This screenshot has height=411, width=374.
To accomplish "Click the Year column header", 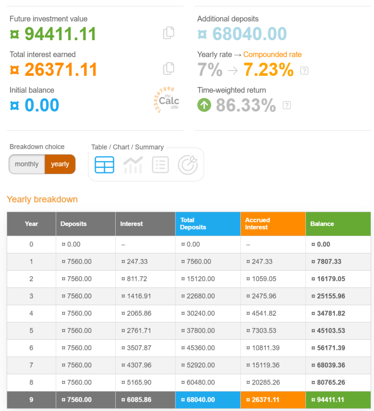I will coord(31,224).
